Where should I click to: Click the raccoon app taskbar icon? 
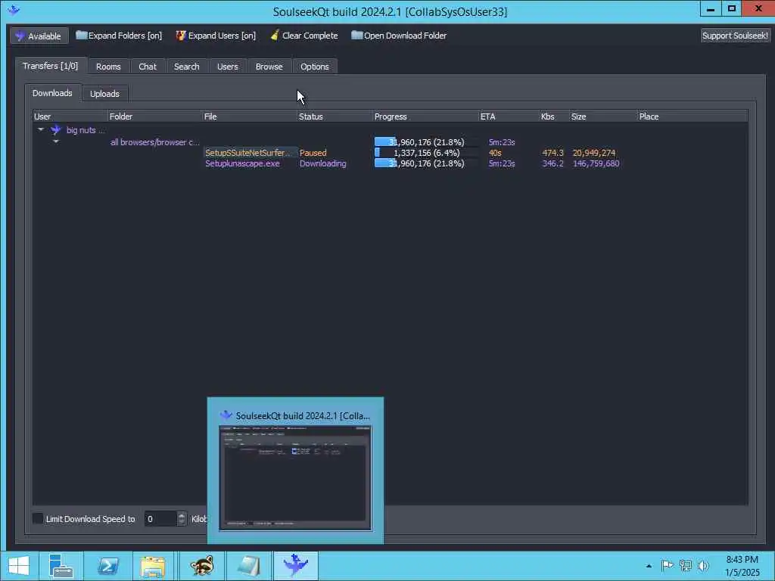click(201, 566)
